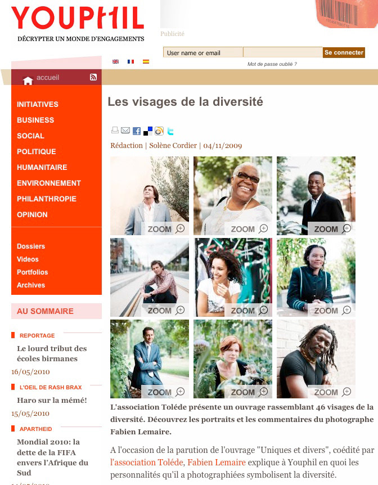
Task: Open the ENVIRONNEMENT menu section
Action: 49,183
